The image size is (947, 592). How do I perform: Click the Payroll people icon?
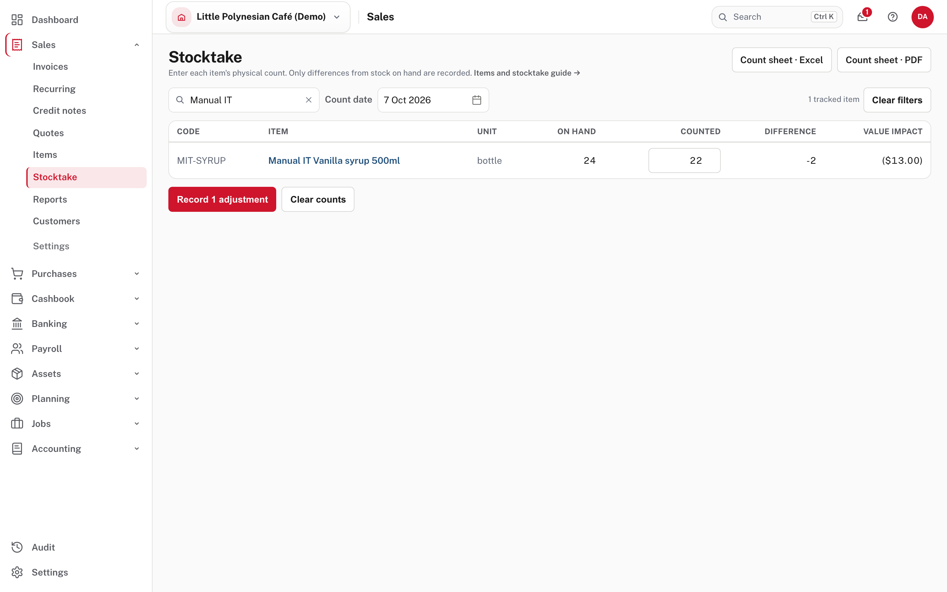pos(17,349)
